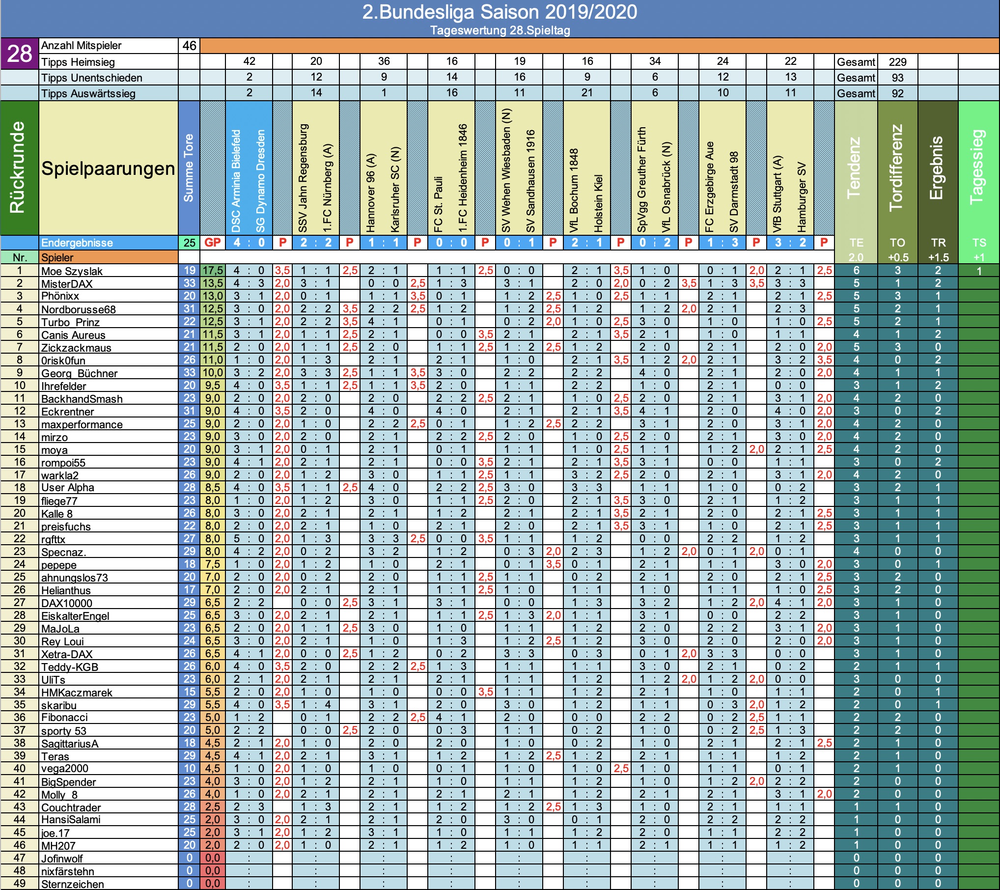This screenshot has height=890, width=1000.
Task: Click the Tipps Heimsieg row label
Action: point(109,62)
